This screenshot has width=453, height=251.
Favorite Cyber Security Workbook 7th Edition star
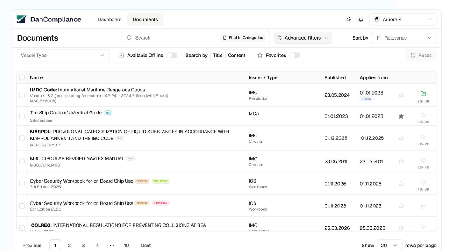pos(401,184)
